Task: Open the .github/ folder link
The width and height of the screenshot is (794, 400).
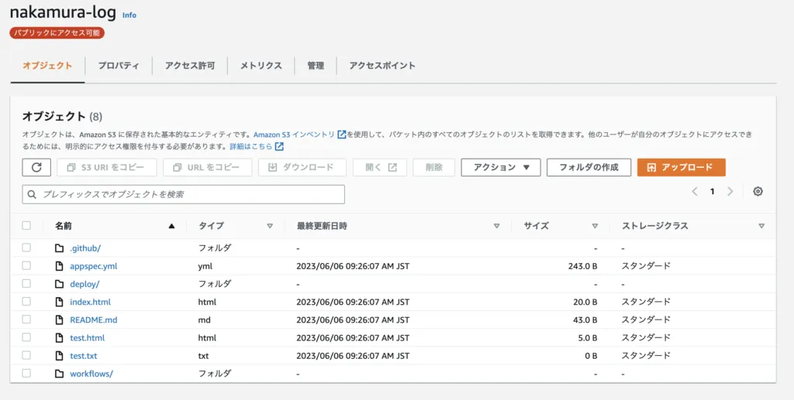Action: [85, 248]
